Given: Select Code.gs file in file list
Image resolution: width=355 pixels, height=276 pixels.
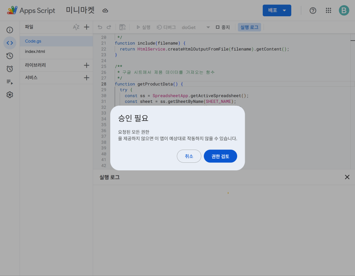Looking at the screenshot, I should tap(33, 41).
